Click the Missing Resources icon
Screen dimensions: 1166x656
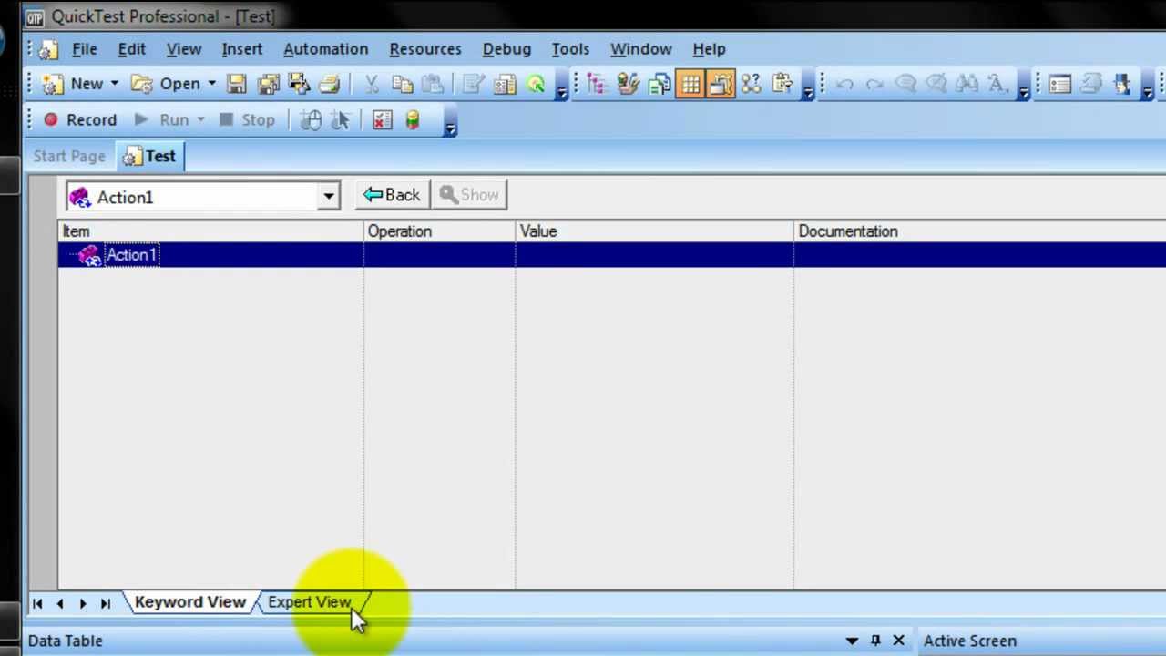point(751,84)
